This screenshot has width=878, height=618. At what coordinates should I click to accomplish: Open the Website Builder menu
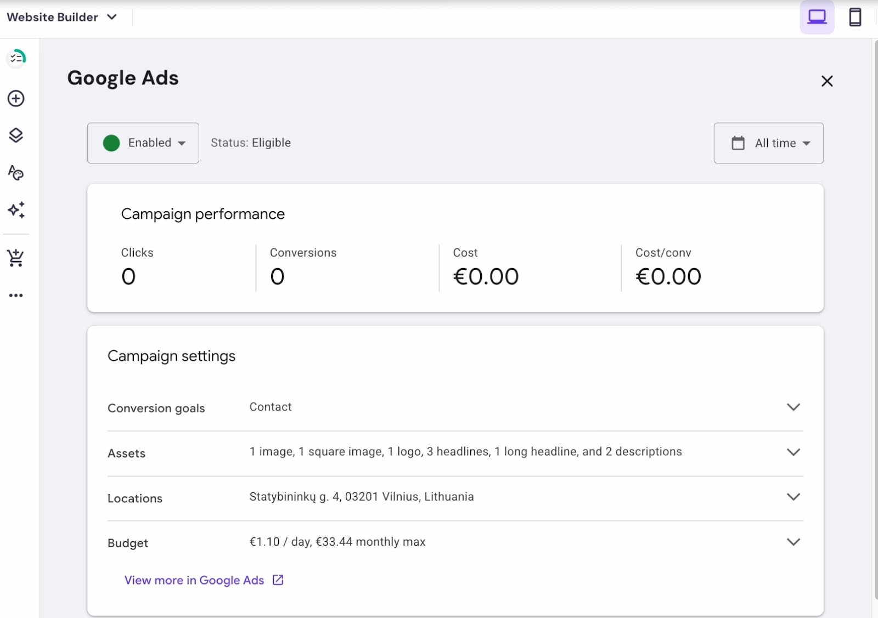pos(61,17)
